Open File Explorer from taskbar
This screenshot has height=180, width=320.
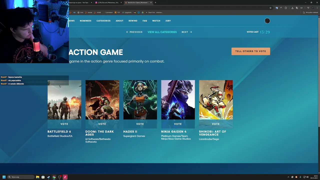pyautogui.click(x=37, y=177)
